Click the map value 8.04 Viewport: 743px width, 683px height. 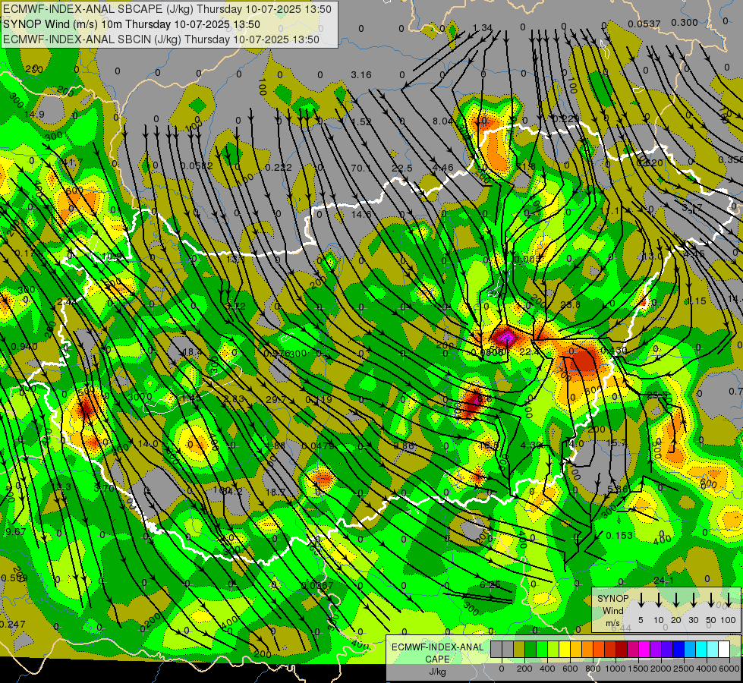[x=443, y=121]
